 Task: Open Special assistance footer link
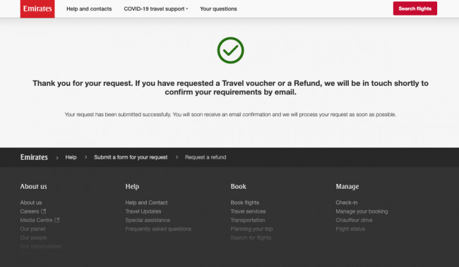[148, 220]
